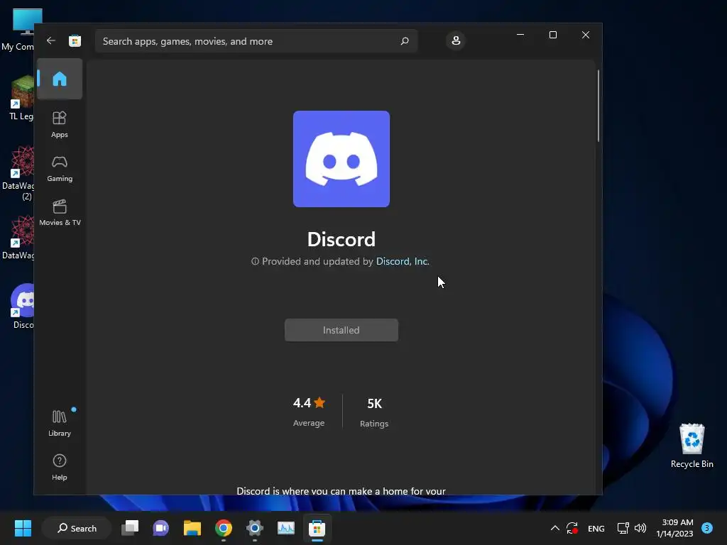Click the Store page vertical scrollbar
This screenshot has width=727, height=545.
pyautogui.click(x=598, y=106)
